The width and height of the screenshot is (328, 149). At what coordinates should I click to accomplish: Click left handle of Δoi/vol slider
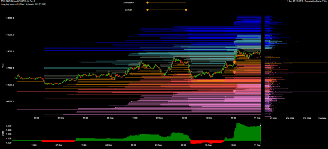tap(147, 10)
